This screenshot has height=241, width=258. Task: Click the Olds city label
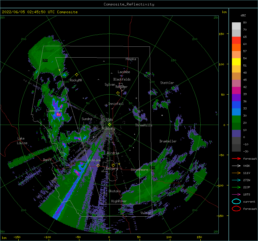click(109, 119)
